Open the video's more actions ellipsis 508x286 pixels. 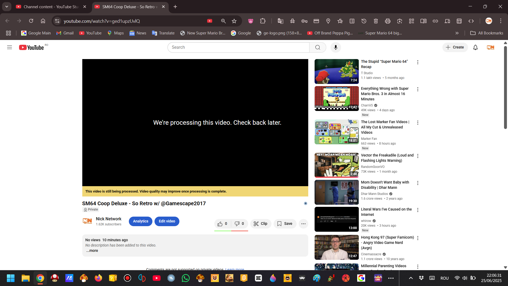303,224
